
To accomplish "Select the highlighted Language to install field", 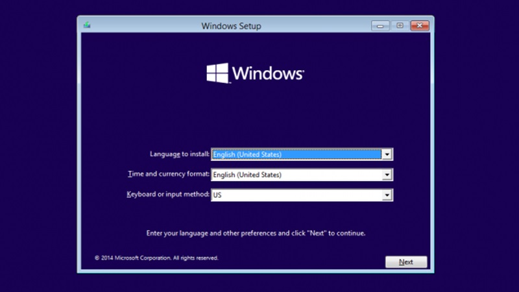I will pos(302,154).
